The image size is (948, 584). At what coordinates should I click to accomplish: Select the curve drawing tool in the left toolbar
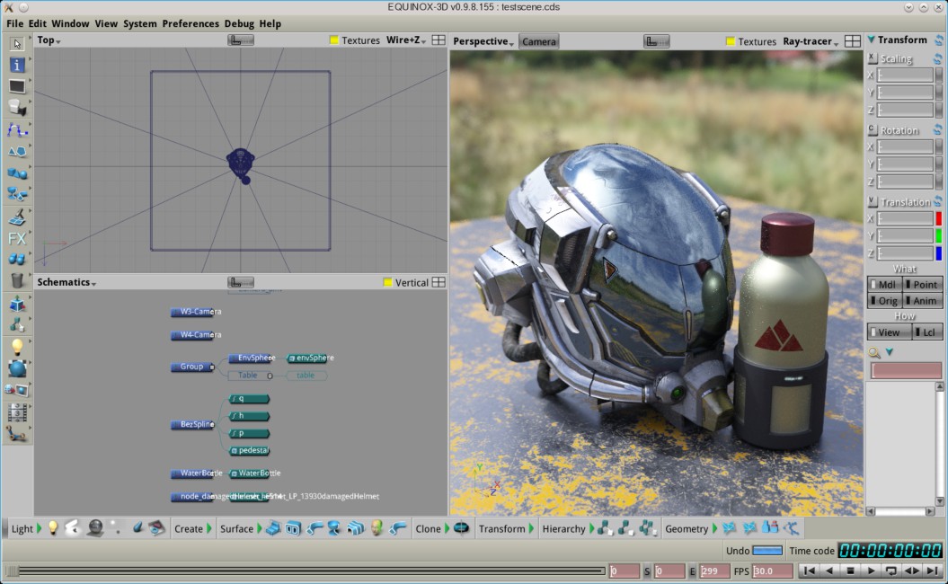(17, 129)
